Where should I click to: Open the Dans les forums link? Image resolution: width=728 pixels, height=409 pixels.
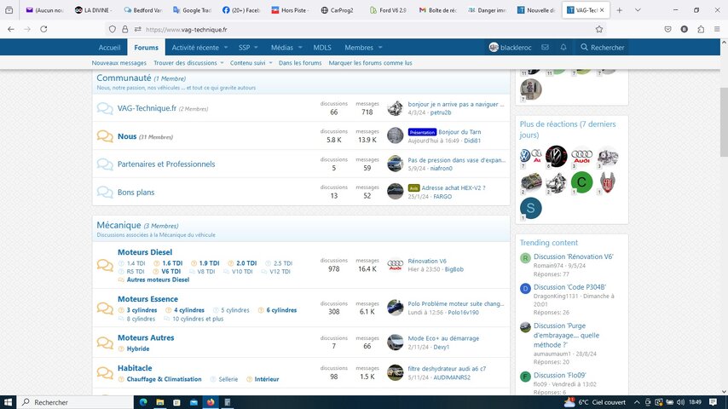tap(300, 63)
